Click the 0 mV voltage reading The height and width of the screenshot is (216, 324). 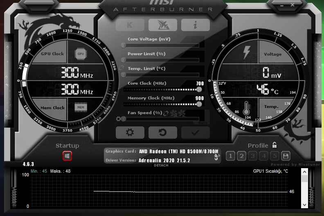point(272,72)
